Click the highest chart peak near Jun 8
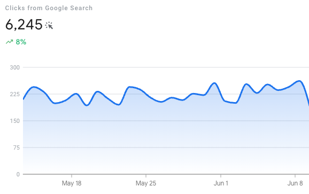The image size is (309, 194). click(299, 81)
